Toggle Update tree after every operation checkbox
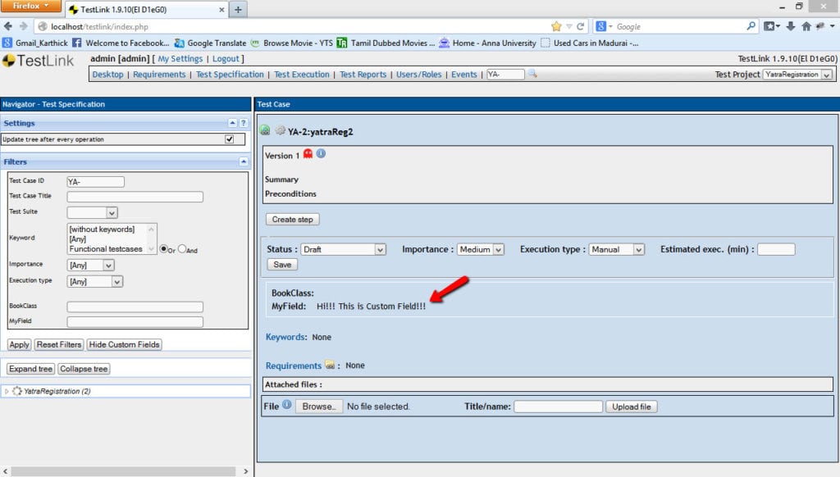 [230, 139]
